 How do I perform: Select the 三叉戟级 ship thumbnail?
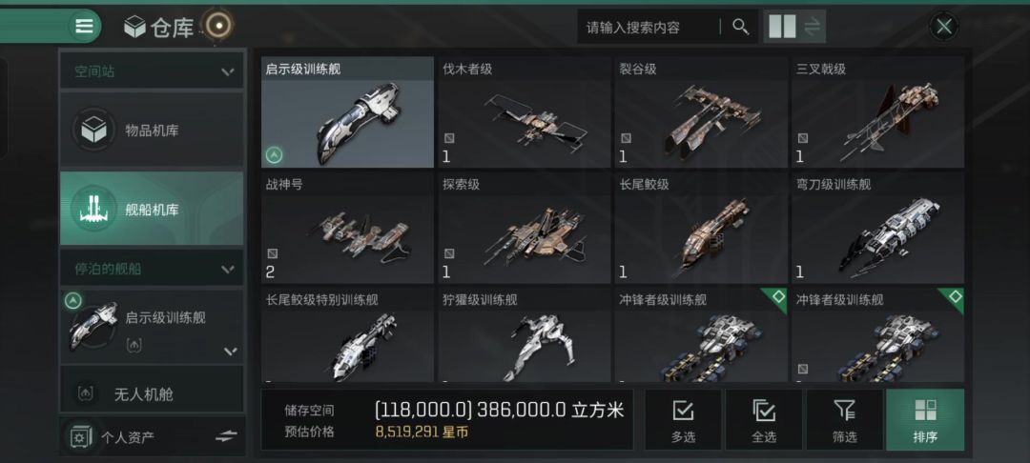point(877,112)
